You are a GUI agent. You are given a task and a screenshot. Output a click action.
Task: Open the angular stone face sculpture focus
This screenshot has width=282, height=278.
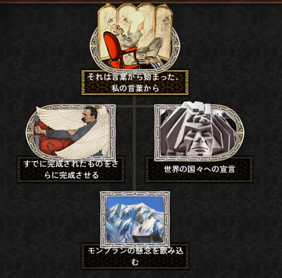click(199, 132)
